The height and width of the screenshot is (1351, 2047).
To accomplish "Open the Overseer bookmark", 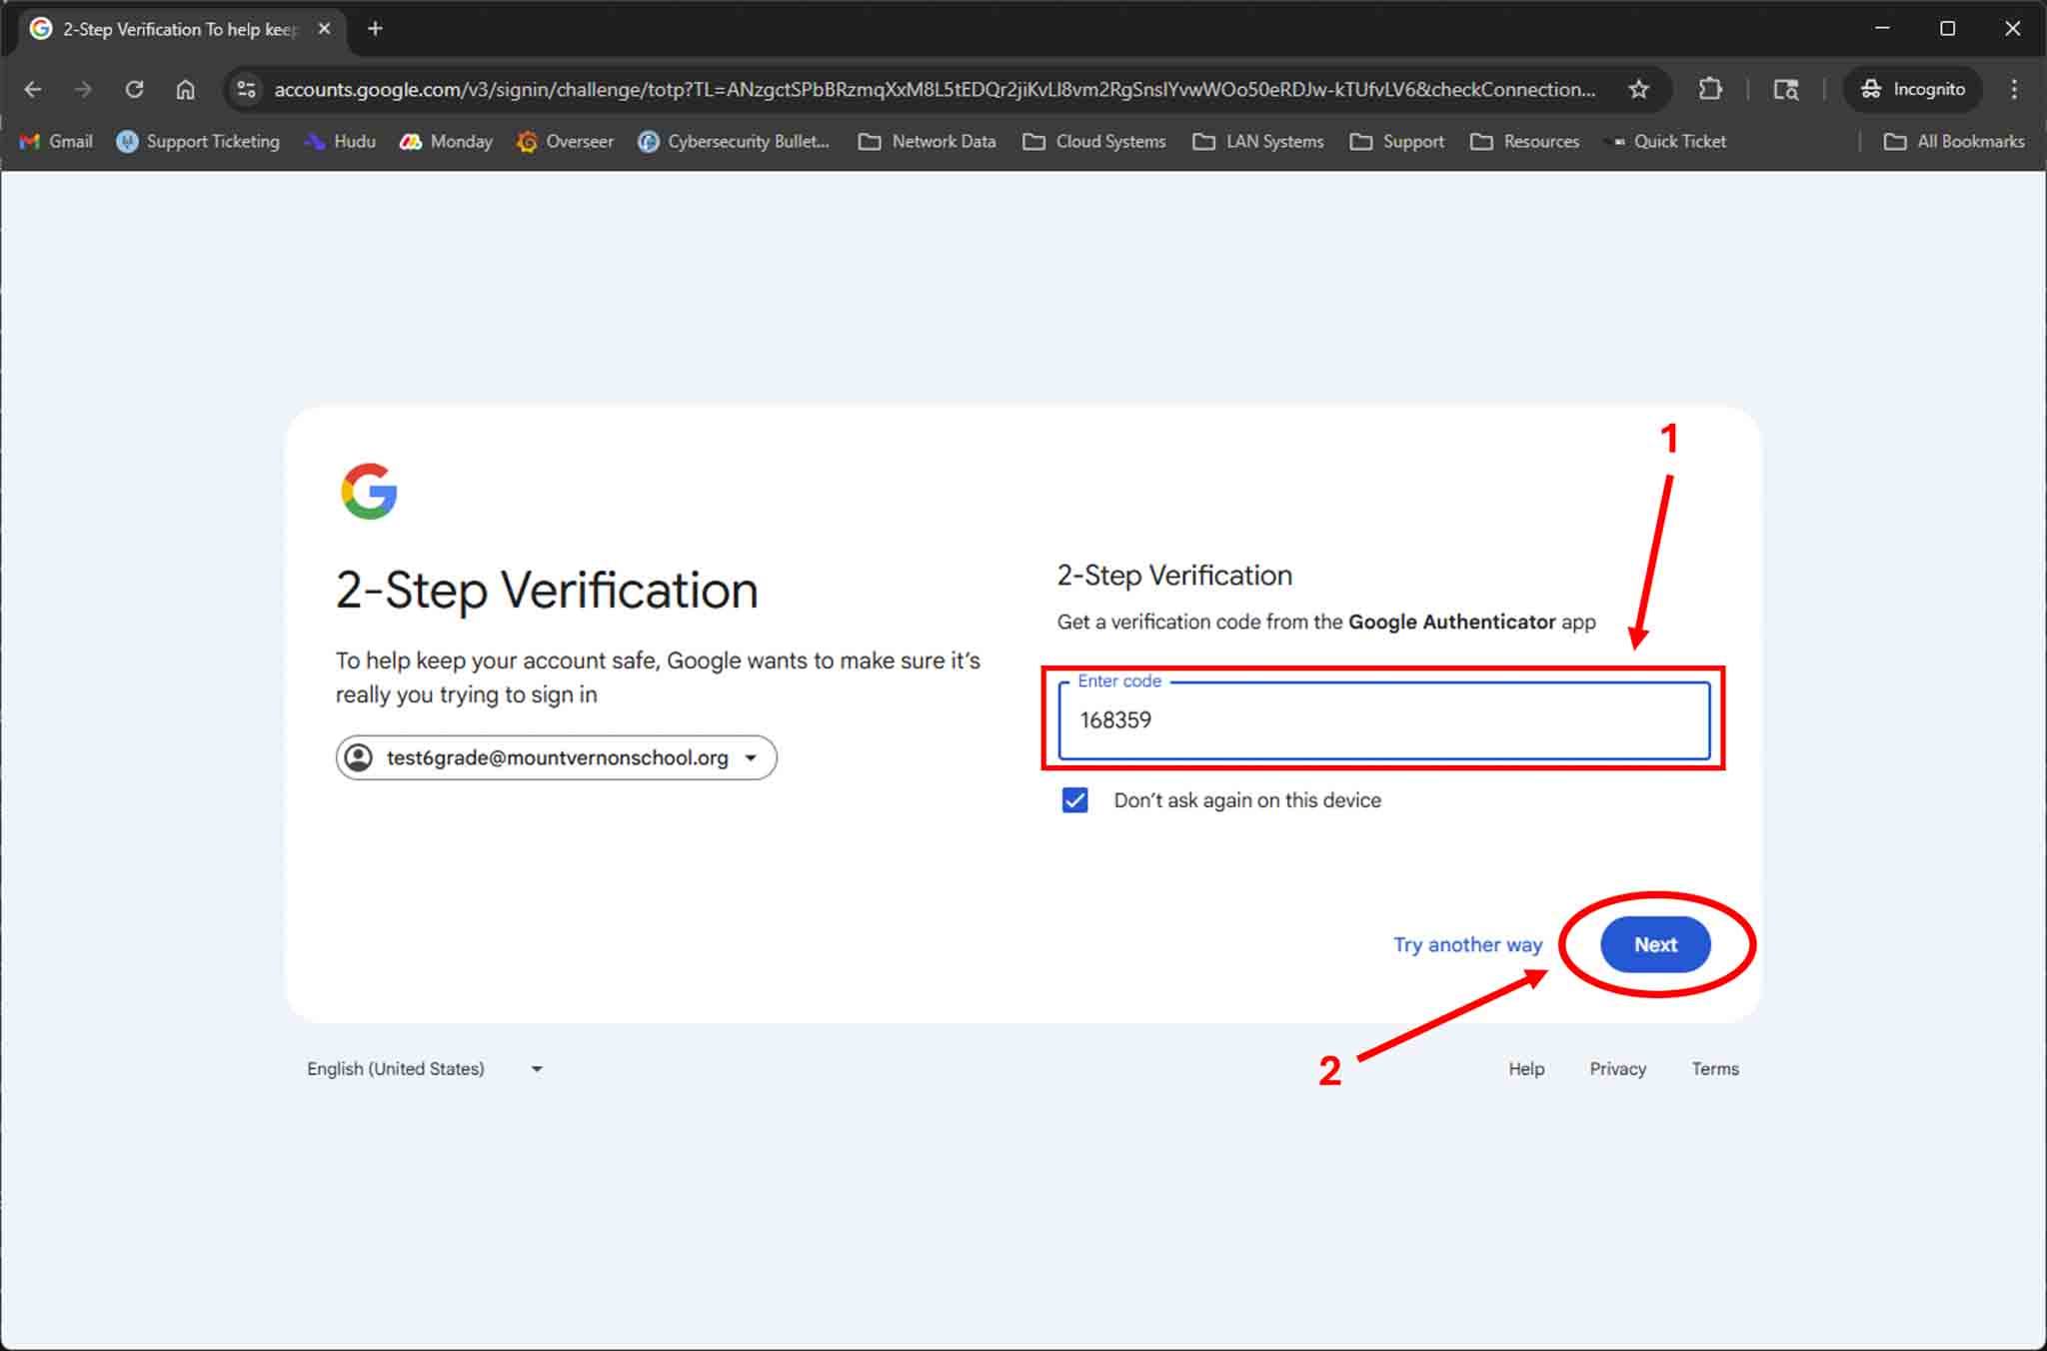I will [565, 141].
